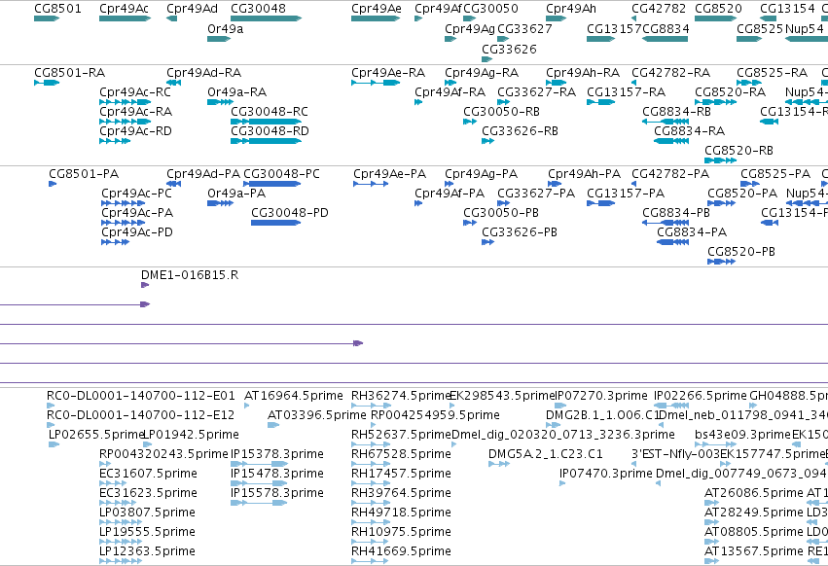Click the Cpr49Ac-RD transcript label

(135, 131)
